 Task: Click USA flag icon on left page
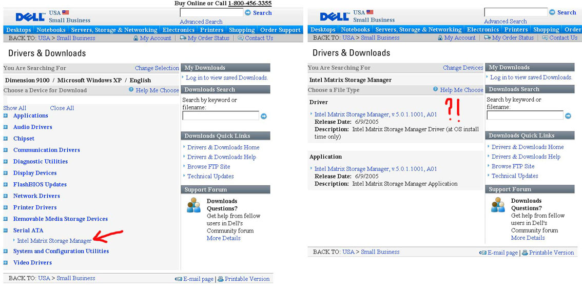point(66,12)
